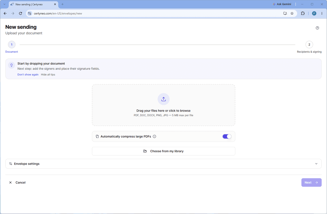Image resolution: width=327 pixels, height=214 pixels.
Task: Click the PDF file icon beside compress option
Action: 97,136
